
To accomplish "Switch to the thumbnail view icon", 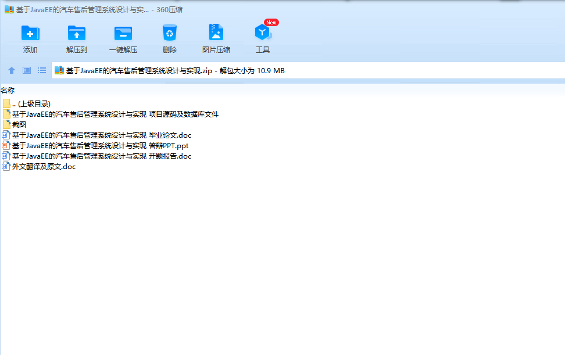I will click(x=27, y=70).
